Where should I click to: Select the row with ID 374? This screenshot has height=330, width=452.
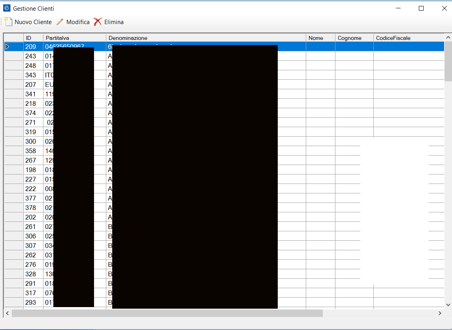coord(224,113)
